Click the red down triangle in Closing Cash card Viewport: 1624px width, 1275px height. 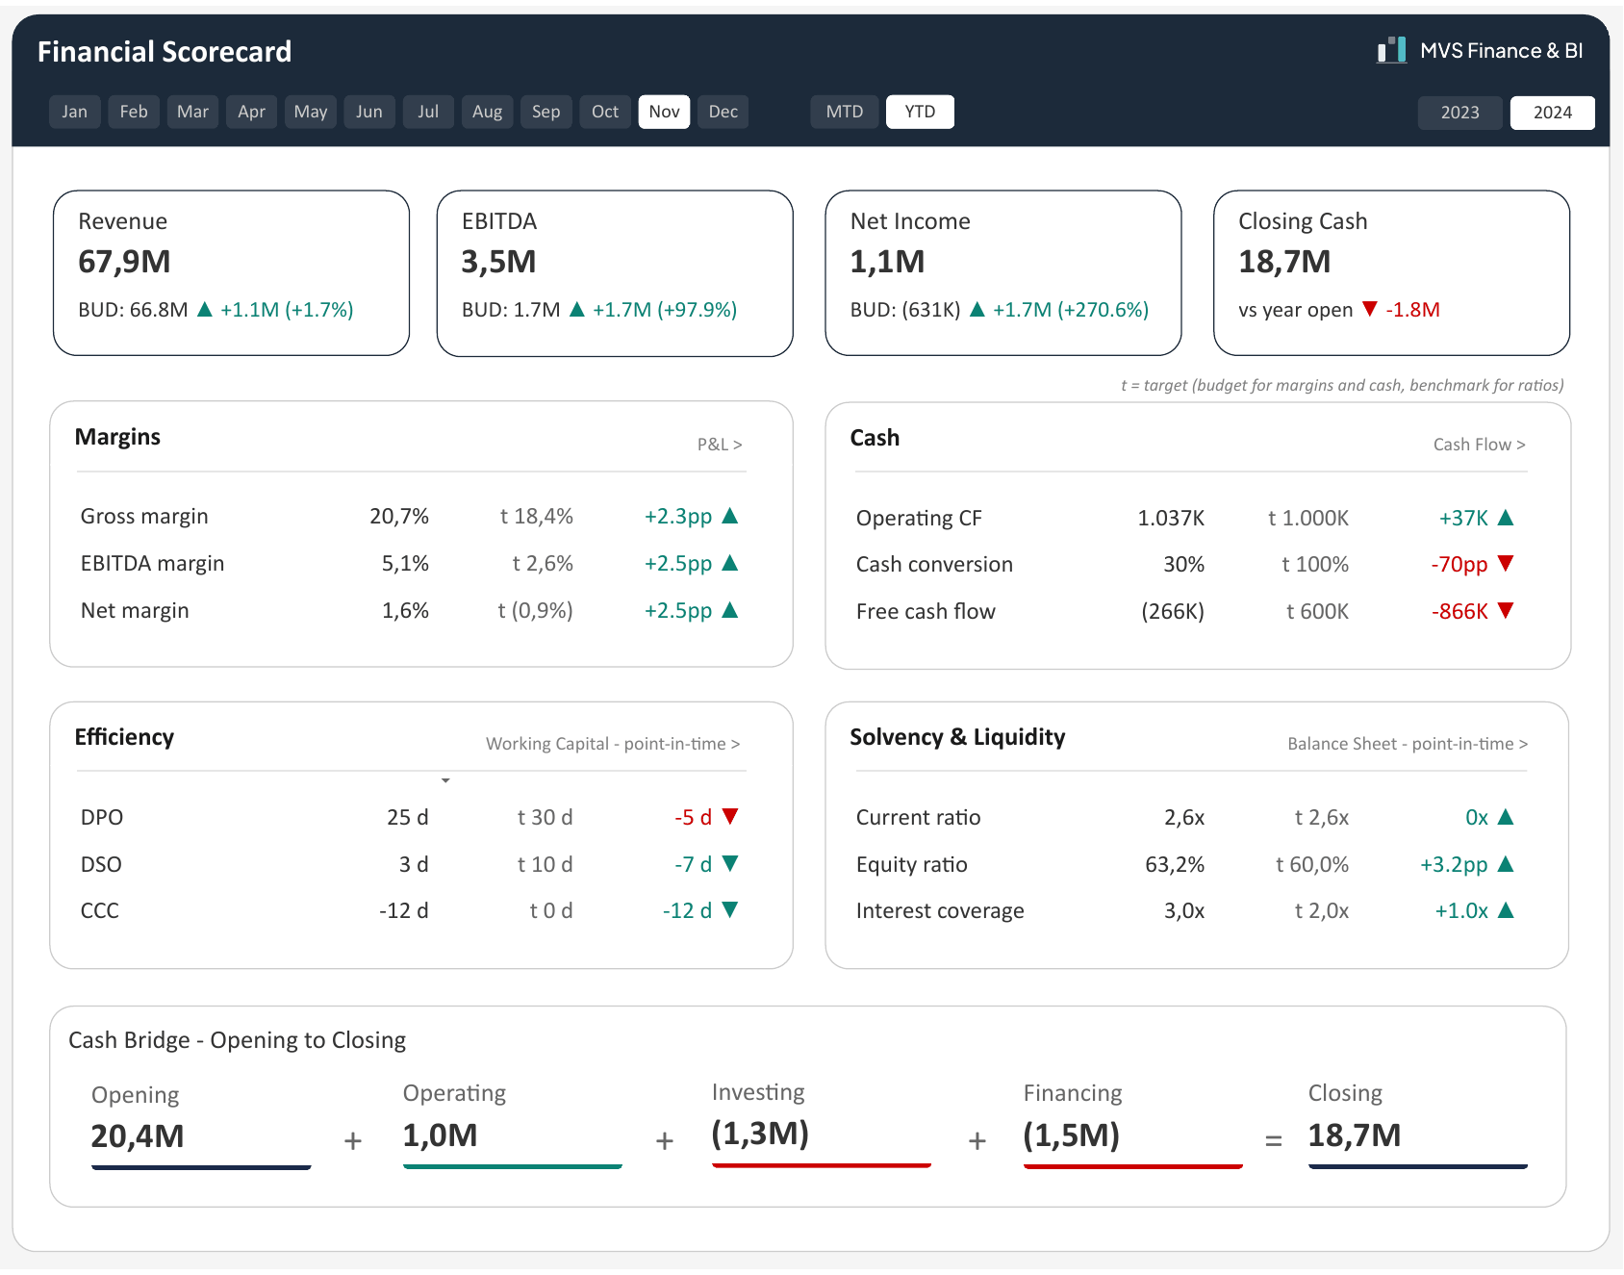coord(1370,309)
